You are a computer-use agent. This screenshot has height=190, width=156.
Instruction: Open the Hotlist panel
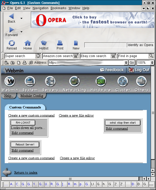coord(44,45)
